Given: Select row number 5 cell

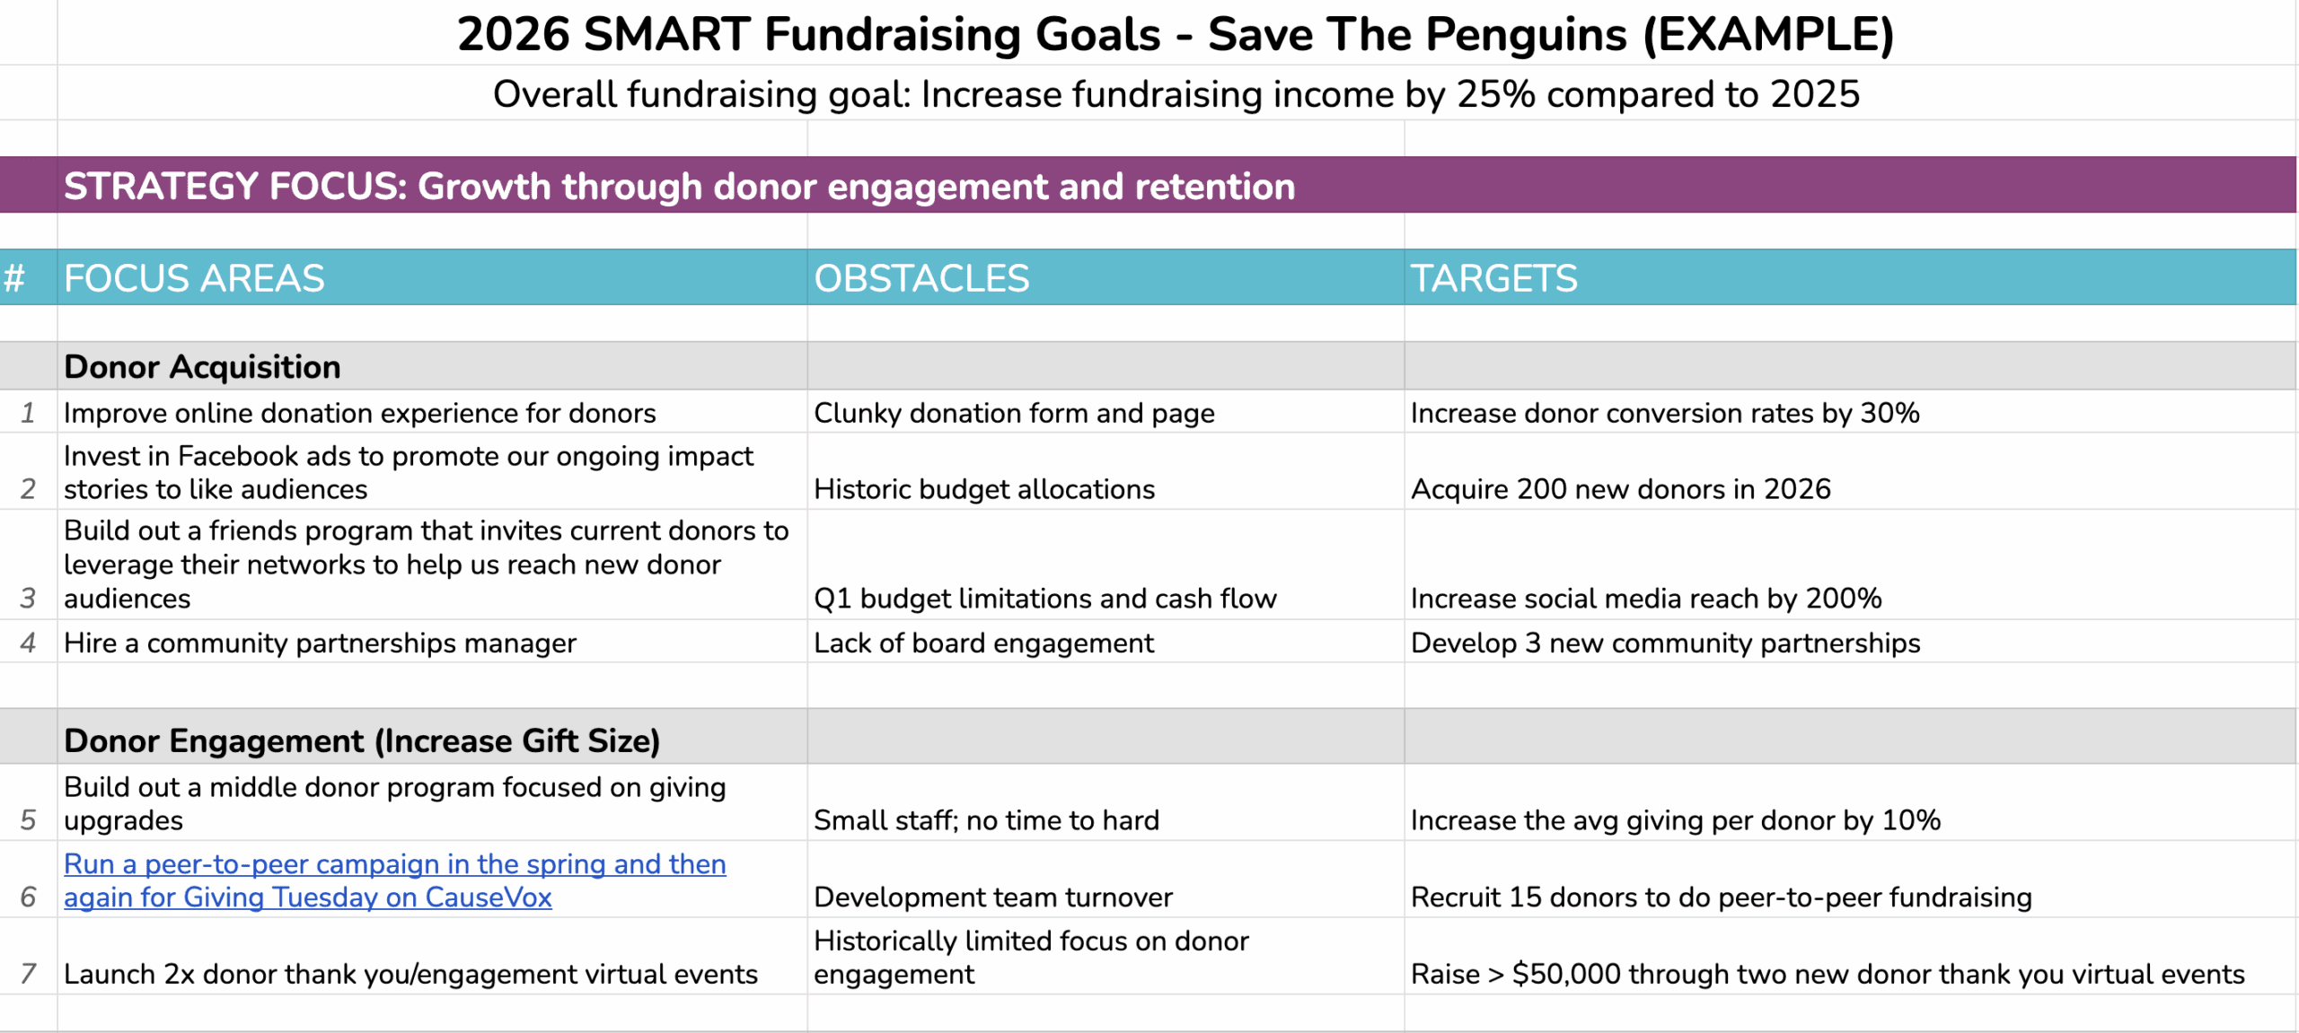Looking at the screenshot, I should point(28,819).
